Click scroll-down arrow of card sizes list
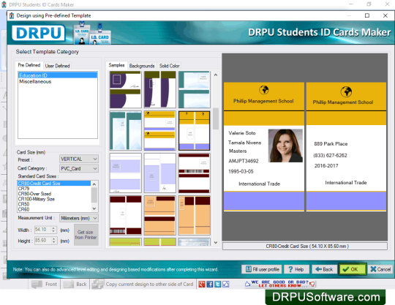This screenshot has width=395, height=305. pyautogui.click(x=94, y=208)
